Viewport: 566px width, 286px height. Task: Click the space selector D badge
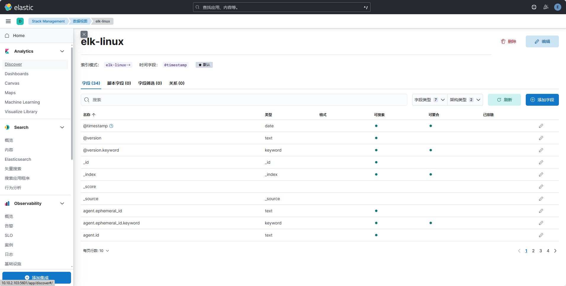point(20,21)
